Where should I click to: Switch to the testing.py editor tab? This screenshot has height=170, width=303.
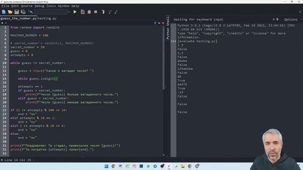click(47, 18)
